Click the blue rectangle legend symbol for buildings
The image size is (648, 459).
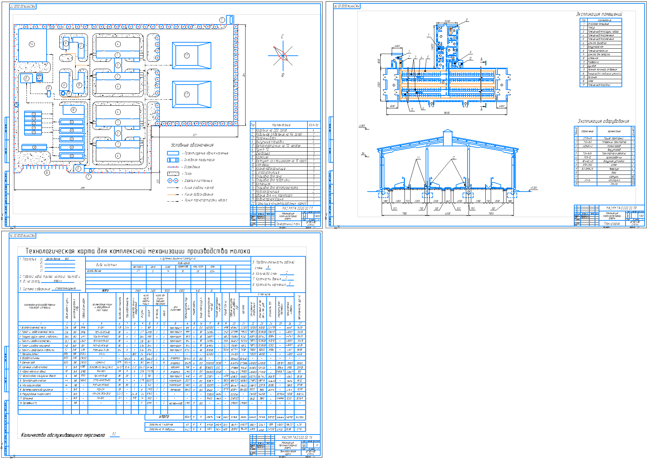[x=173, y=153]
